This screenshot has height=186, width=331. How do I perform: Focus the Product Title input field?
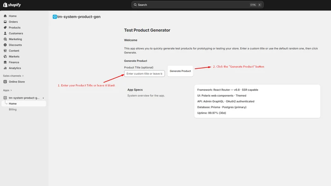coord(144,74)
